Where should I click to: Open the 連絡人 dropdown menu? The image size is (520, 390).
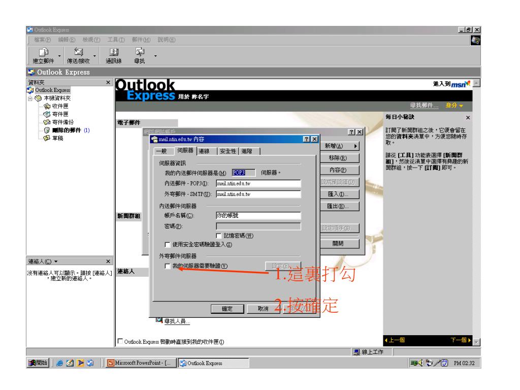tap(43, 262)
